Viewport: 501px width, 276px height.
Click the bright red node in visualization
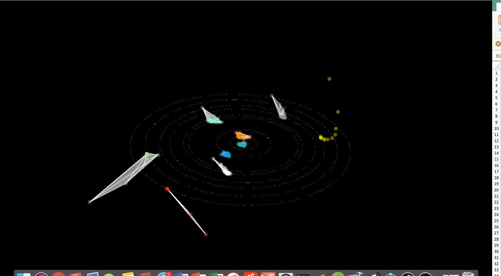pyautogui.click(x=167, y=189)
